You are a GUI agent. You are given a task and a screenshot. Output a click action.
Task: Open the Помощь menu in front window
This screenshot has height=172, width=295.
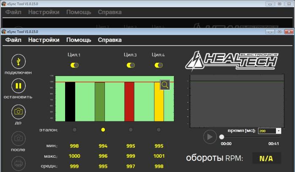point(79,40)
